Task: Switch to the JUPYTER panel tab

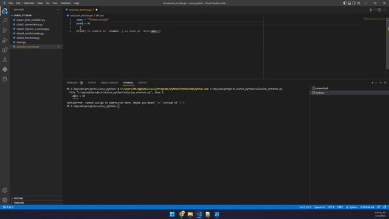Action: (x=142, y=83)
